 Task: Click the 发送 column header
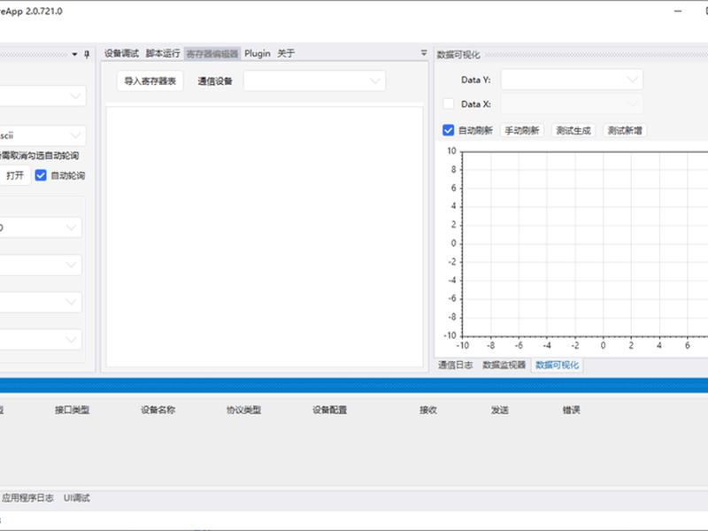point(500,410)
